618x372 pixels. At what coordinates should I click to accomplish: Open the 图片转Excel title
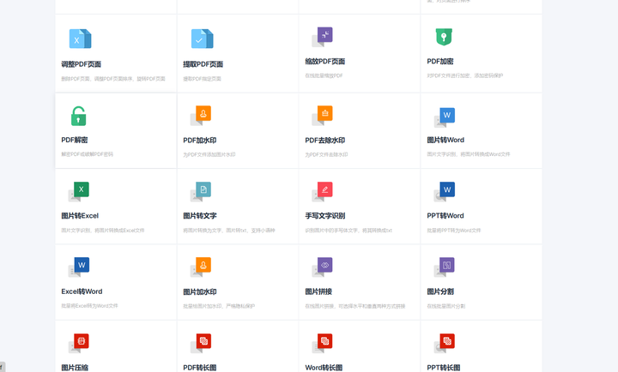coord(80,216)
